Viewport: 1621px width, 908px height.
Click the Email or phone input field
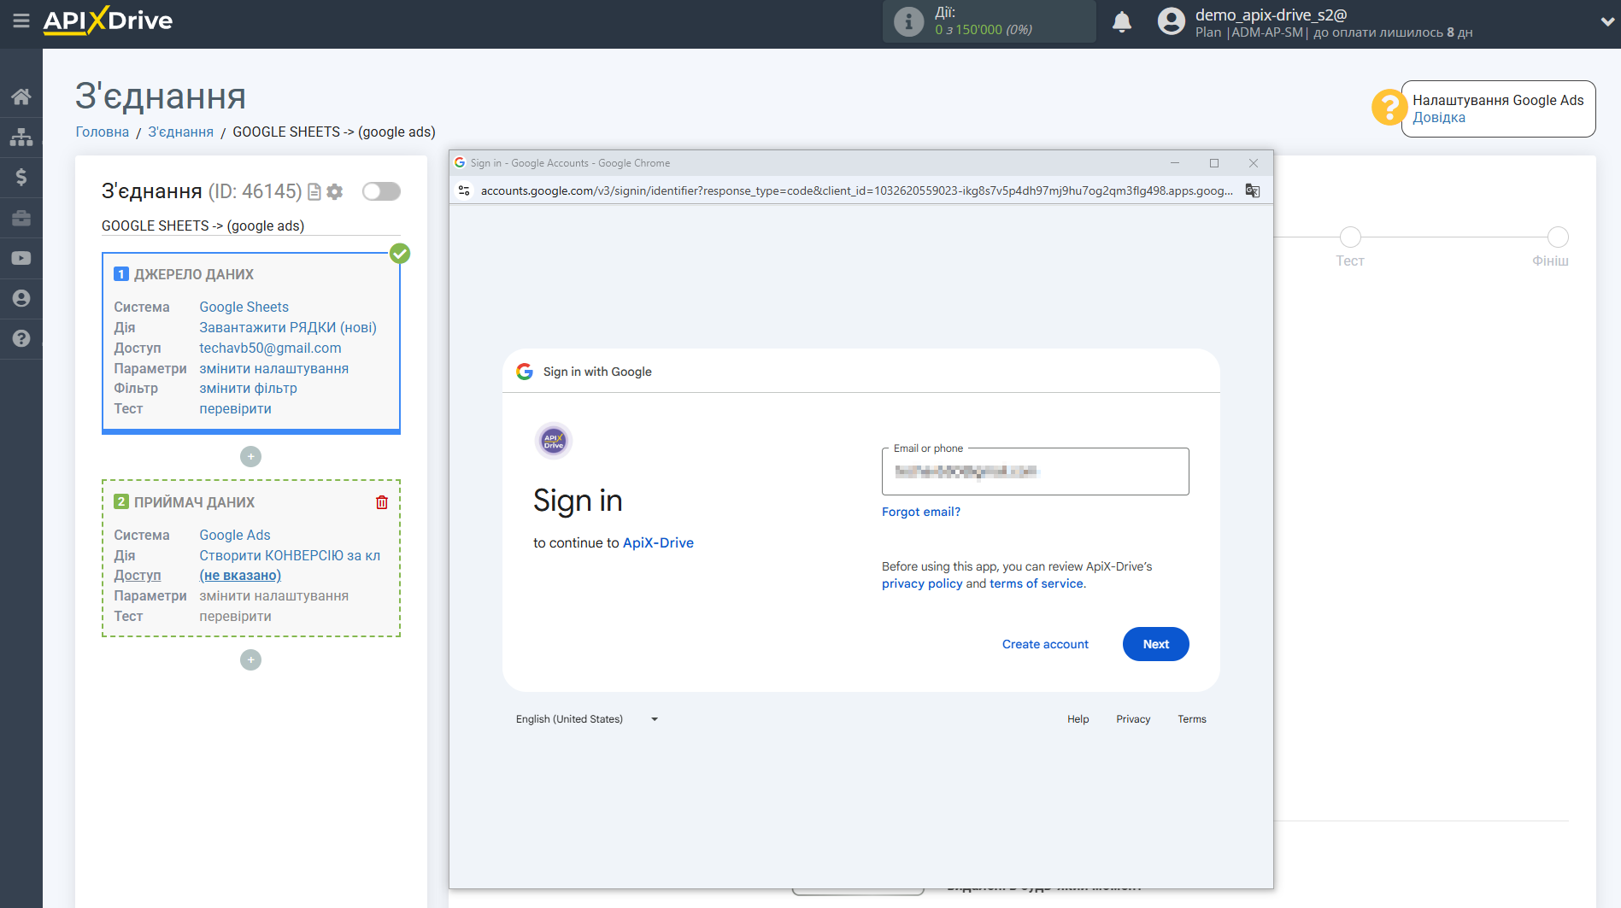[1035, 472]
